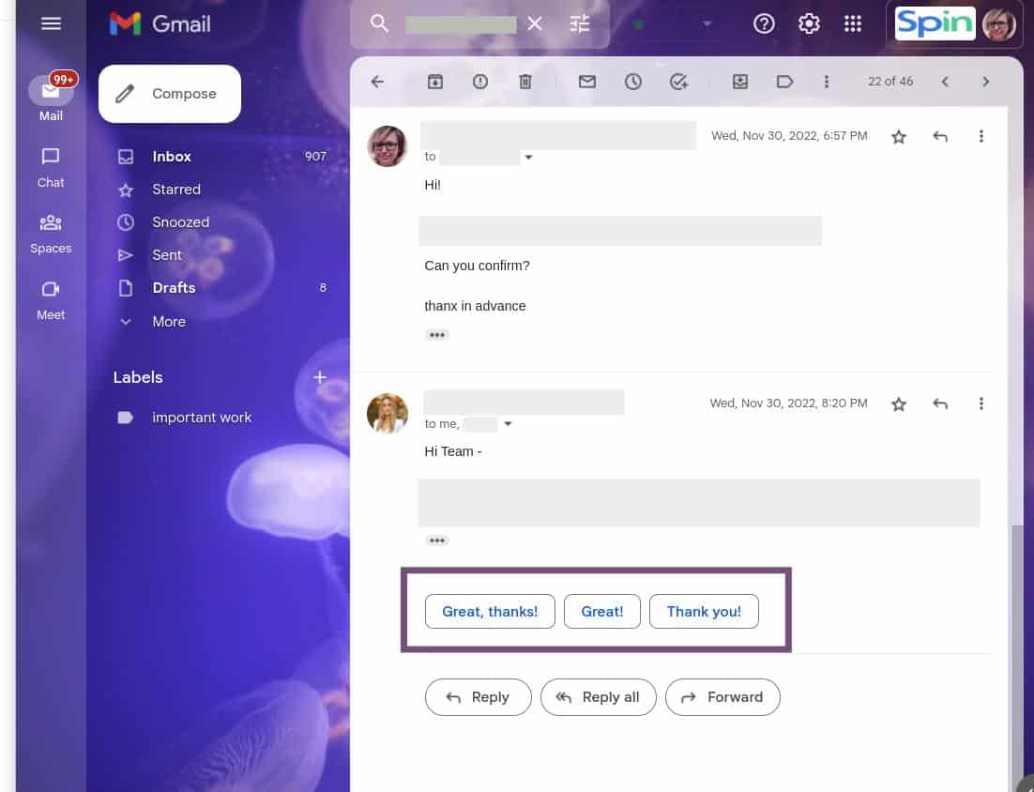The image size is (1034, 792).
Task: Compose a new email
Action: 169,93
